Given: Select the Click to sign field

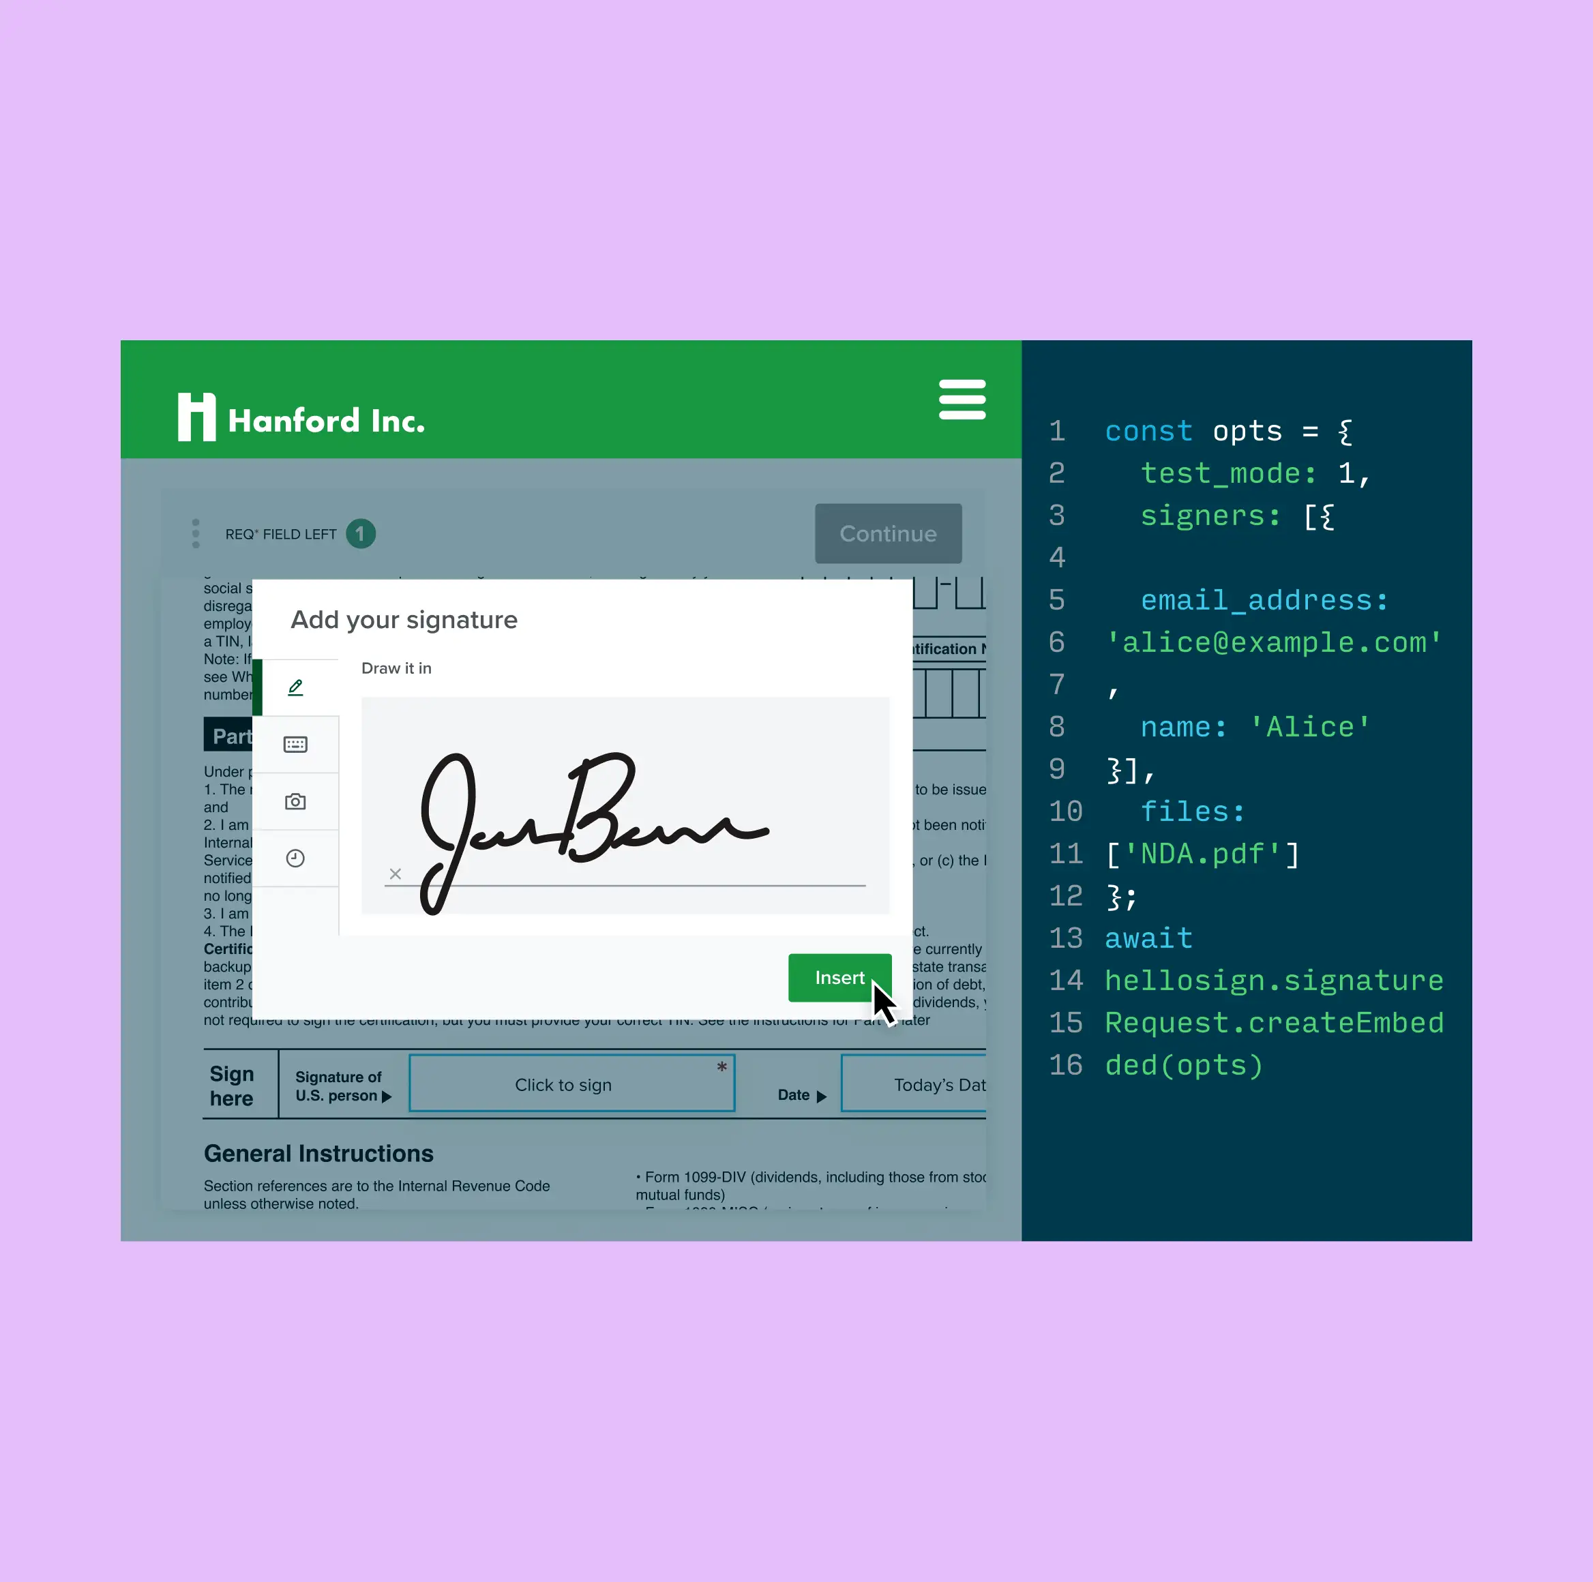Looking at the screenshot, I should (562, 1086).
